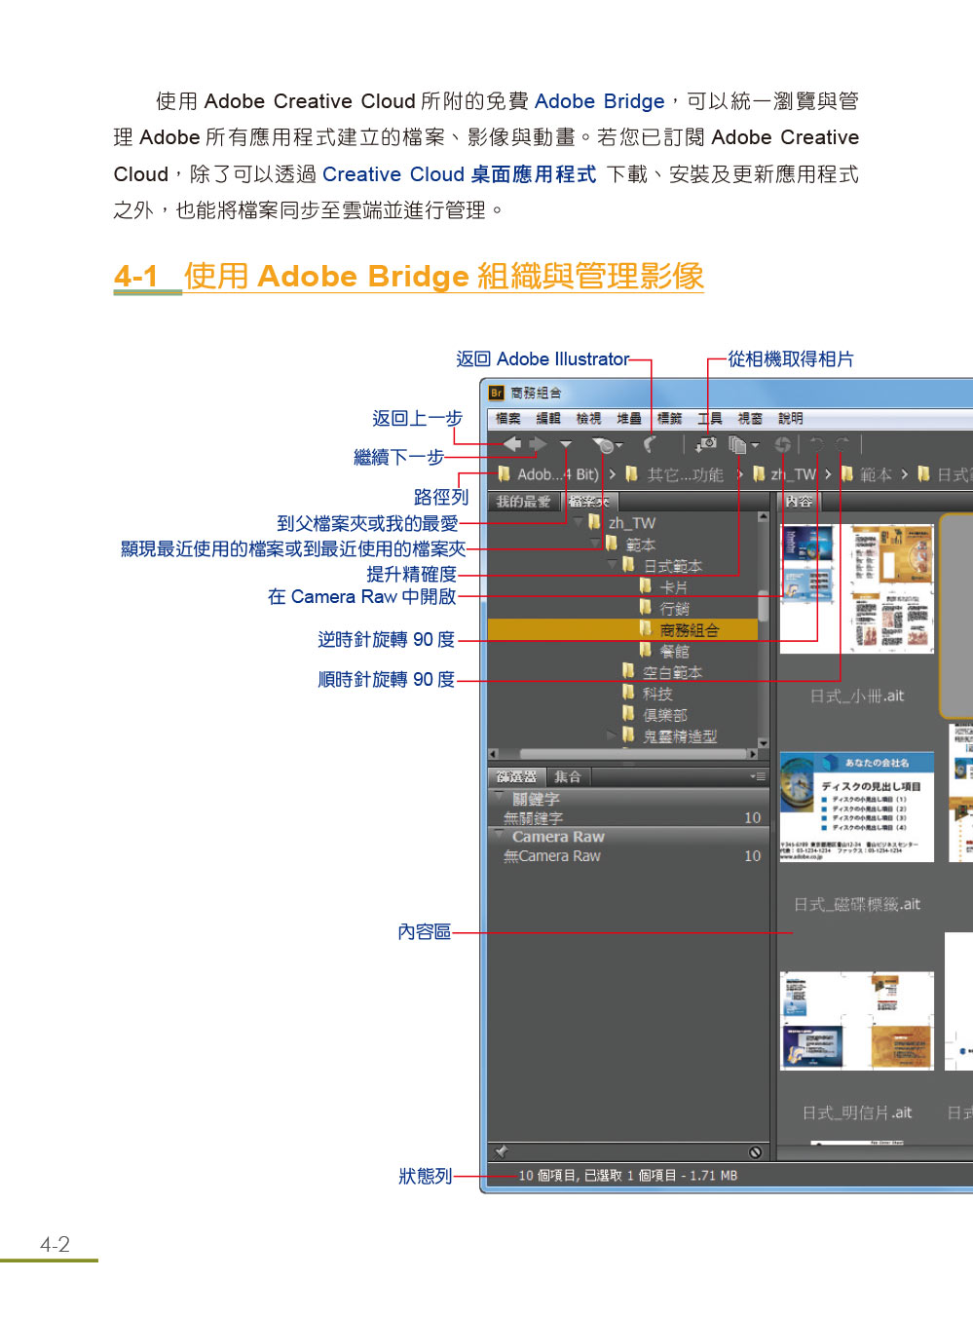Click the return to Adobe Illustrator boomerang icon

coord(651,444)
